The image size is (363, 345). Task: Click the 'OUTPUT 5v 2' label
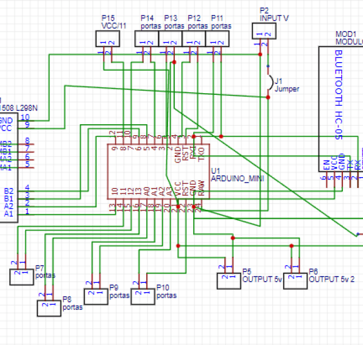click(332, 279)
